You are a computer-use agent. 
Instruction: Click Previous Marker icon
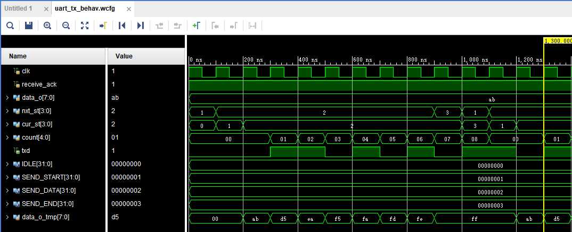[x=215, y=25]
